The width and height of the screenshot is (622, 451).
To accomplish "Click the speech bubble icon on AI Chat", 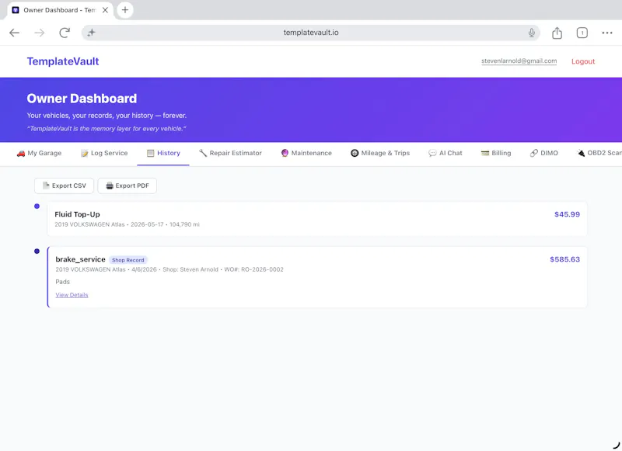I will (x=432, y=153).
